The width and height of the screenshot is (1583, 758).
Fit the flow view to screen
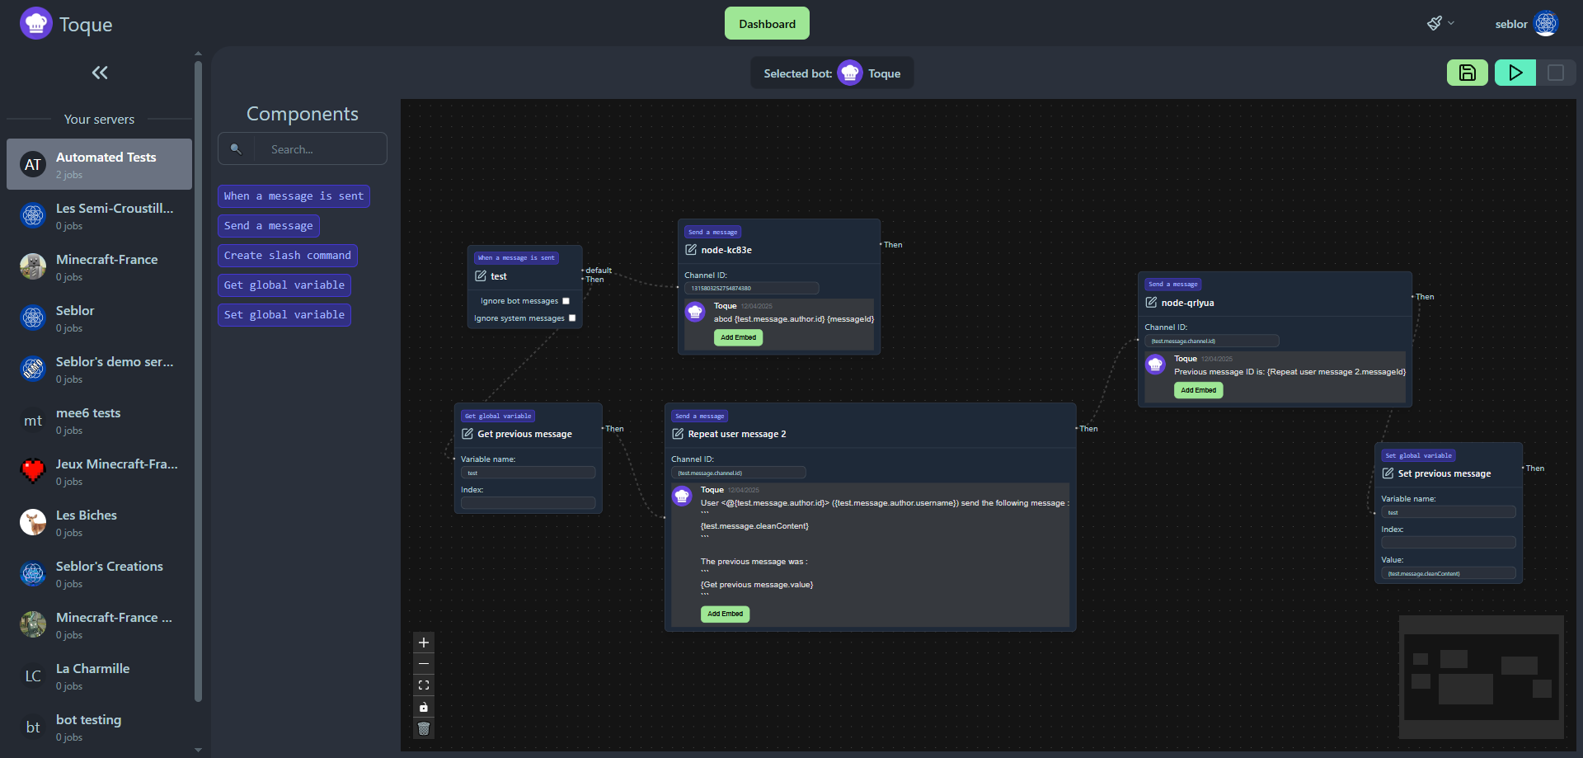[424, 685]
